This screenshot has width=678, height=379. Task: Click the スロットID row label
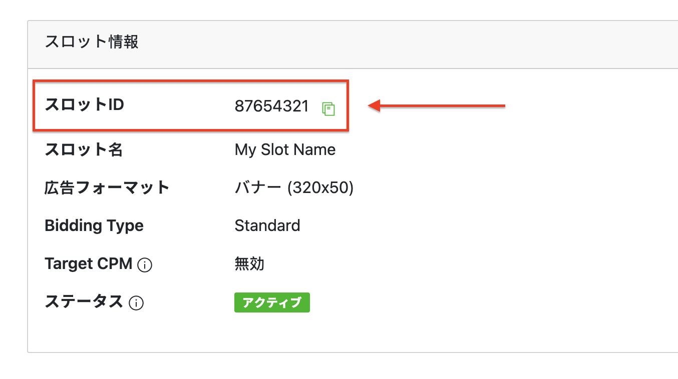83,105
